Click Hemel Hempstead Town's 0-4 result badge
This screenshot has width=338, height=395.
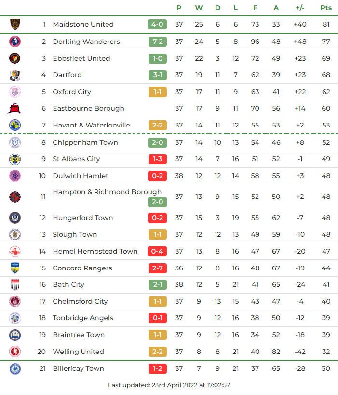pos(157,251)
